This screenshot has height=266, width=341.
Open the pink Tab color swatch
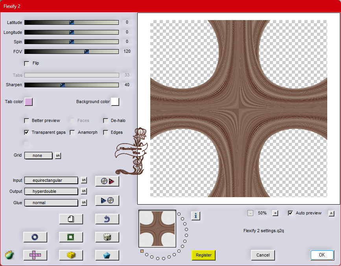29,102
